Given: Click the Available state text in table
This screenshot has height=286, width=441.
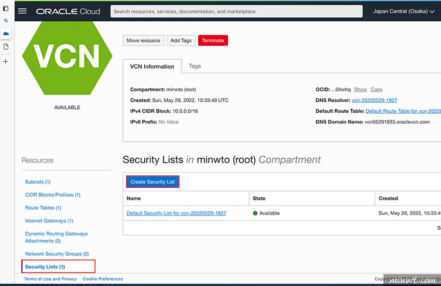Looking at the screenshot, I should click(x=269, y=213).
